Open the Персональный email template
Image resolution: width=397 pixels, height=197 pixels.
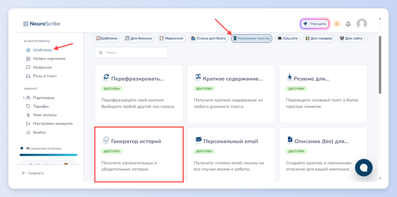pyautogui.click(x=231, y=154)
